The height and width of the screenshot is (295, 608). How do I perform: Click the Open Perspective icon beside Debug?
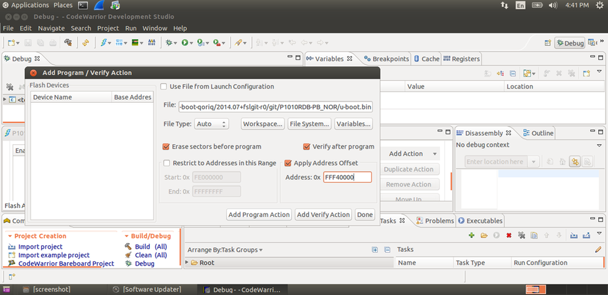click(548, 43)
